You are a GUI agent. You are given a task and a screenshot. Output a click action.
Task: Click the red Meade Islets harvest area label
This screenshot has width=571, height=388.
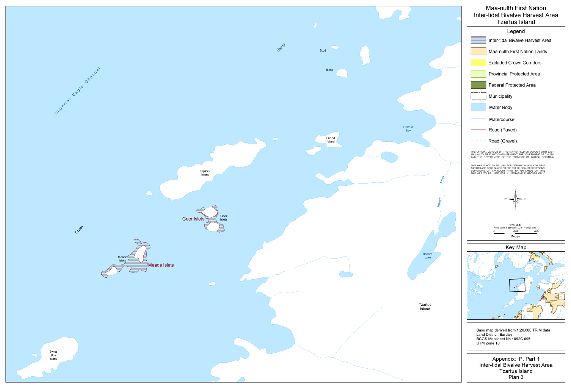tap(161, 265)
